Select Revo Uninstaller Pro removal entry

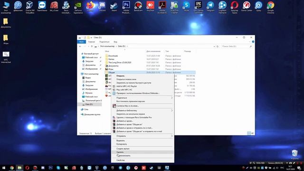[x=142, y=117]
